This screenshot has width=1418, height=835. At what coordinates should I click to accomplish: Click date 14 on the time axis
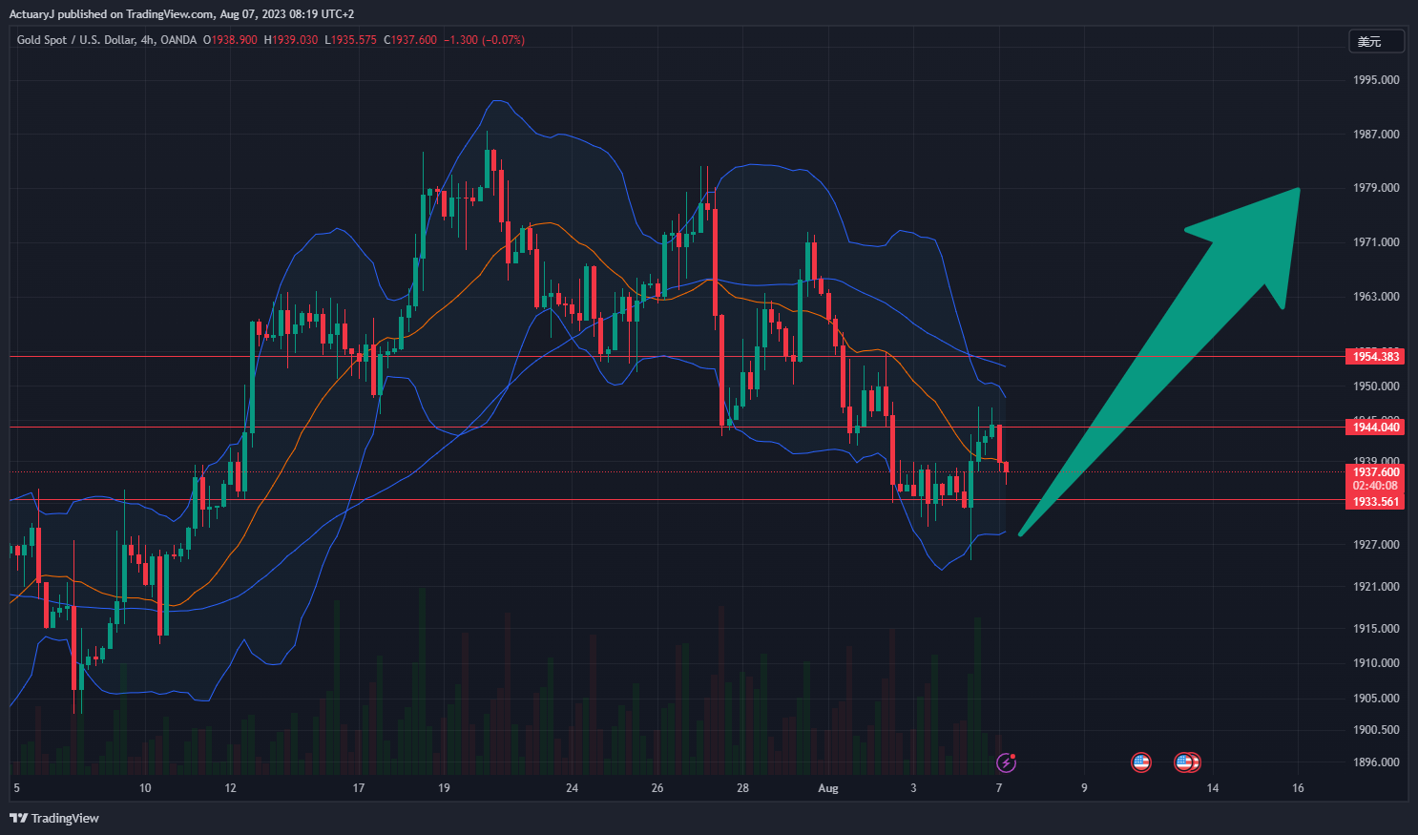click(x=1212, y=788)
